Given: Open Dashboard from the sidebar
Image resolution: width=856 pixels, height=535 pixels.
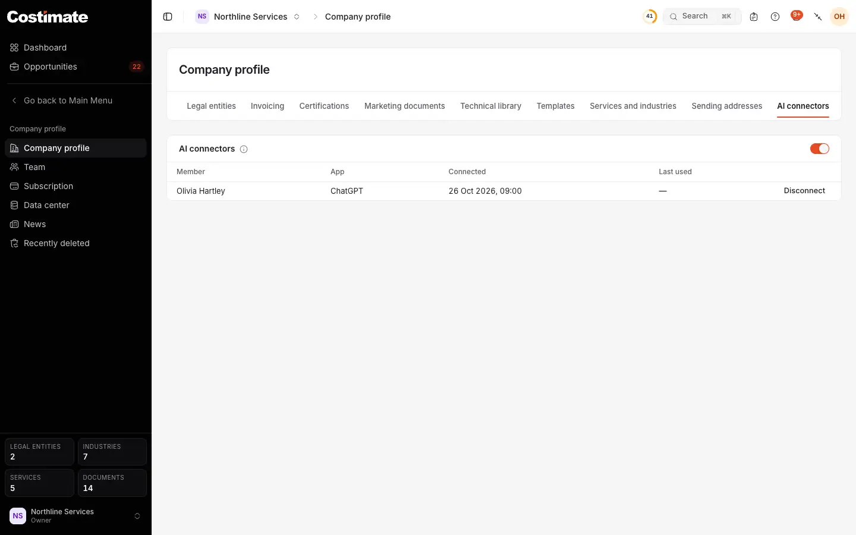Looking at the screenshot, I should coord(75,48).
